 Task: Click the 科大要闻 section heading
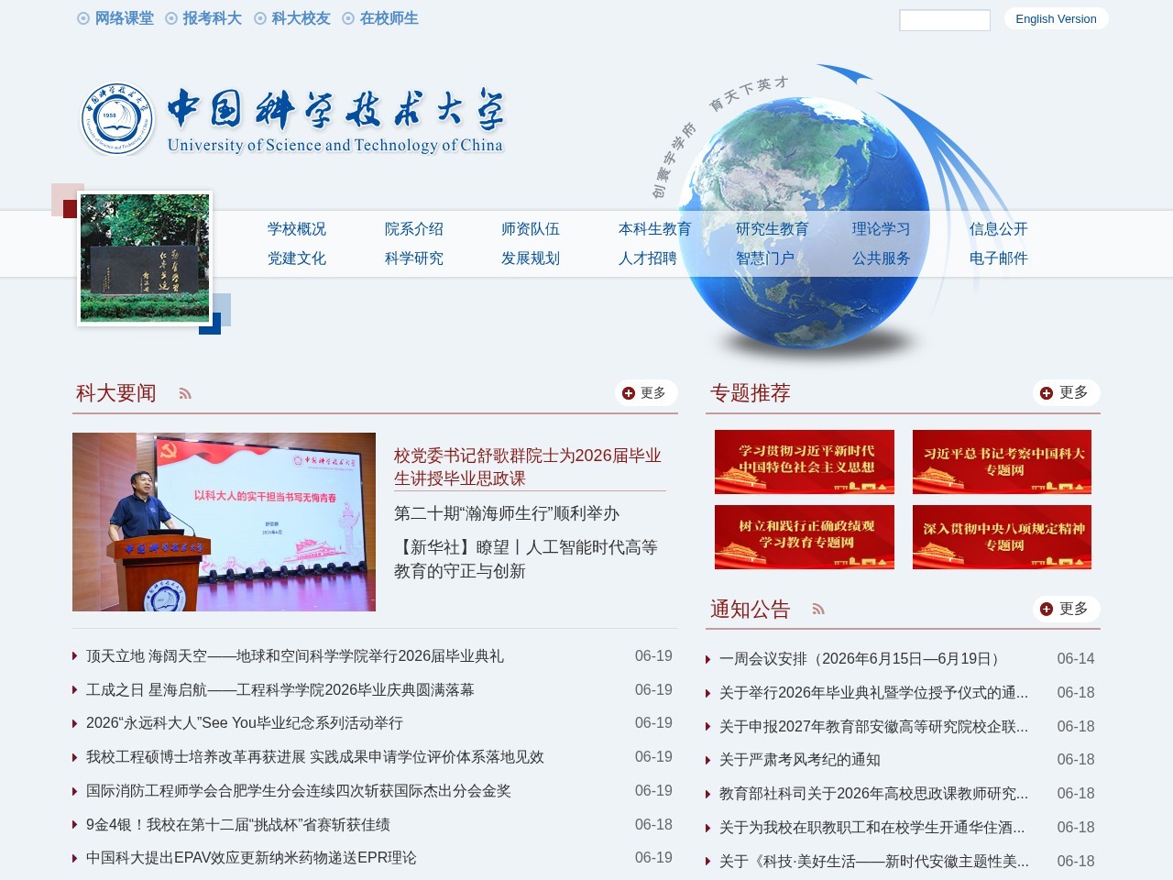click(x=116, y=393)
